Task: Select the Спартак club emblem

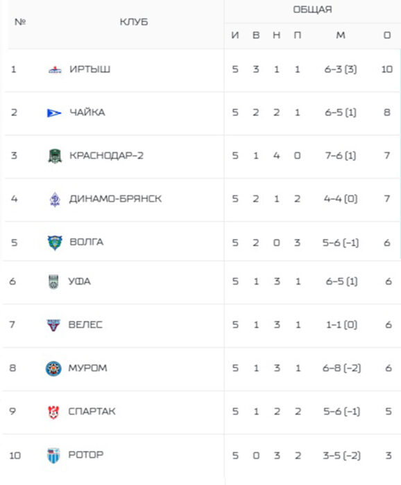Action: [53, 412]
